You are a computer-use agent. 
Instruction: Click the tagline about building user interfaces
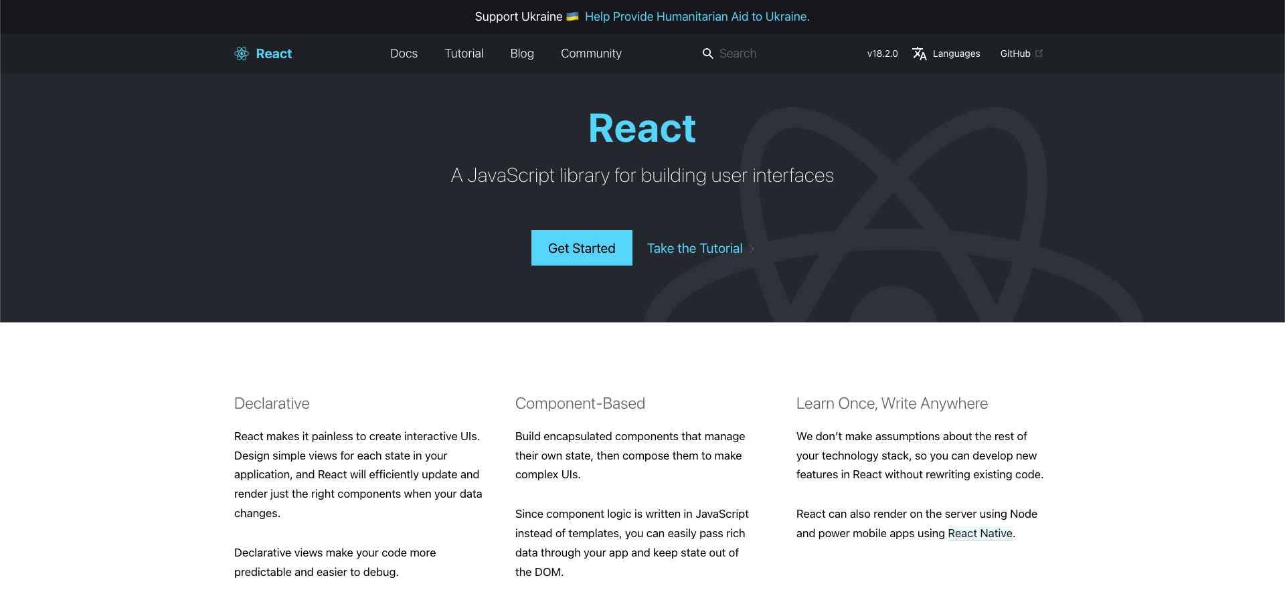coord(642,175)
